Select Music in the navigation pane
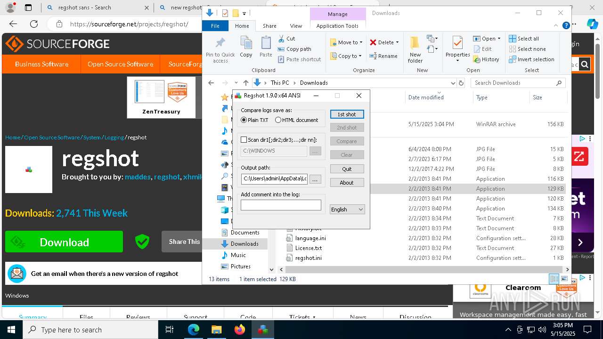The height and width of the screenshot is (339, 603). click(x=238, y=255)
